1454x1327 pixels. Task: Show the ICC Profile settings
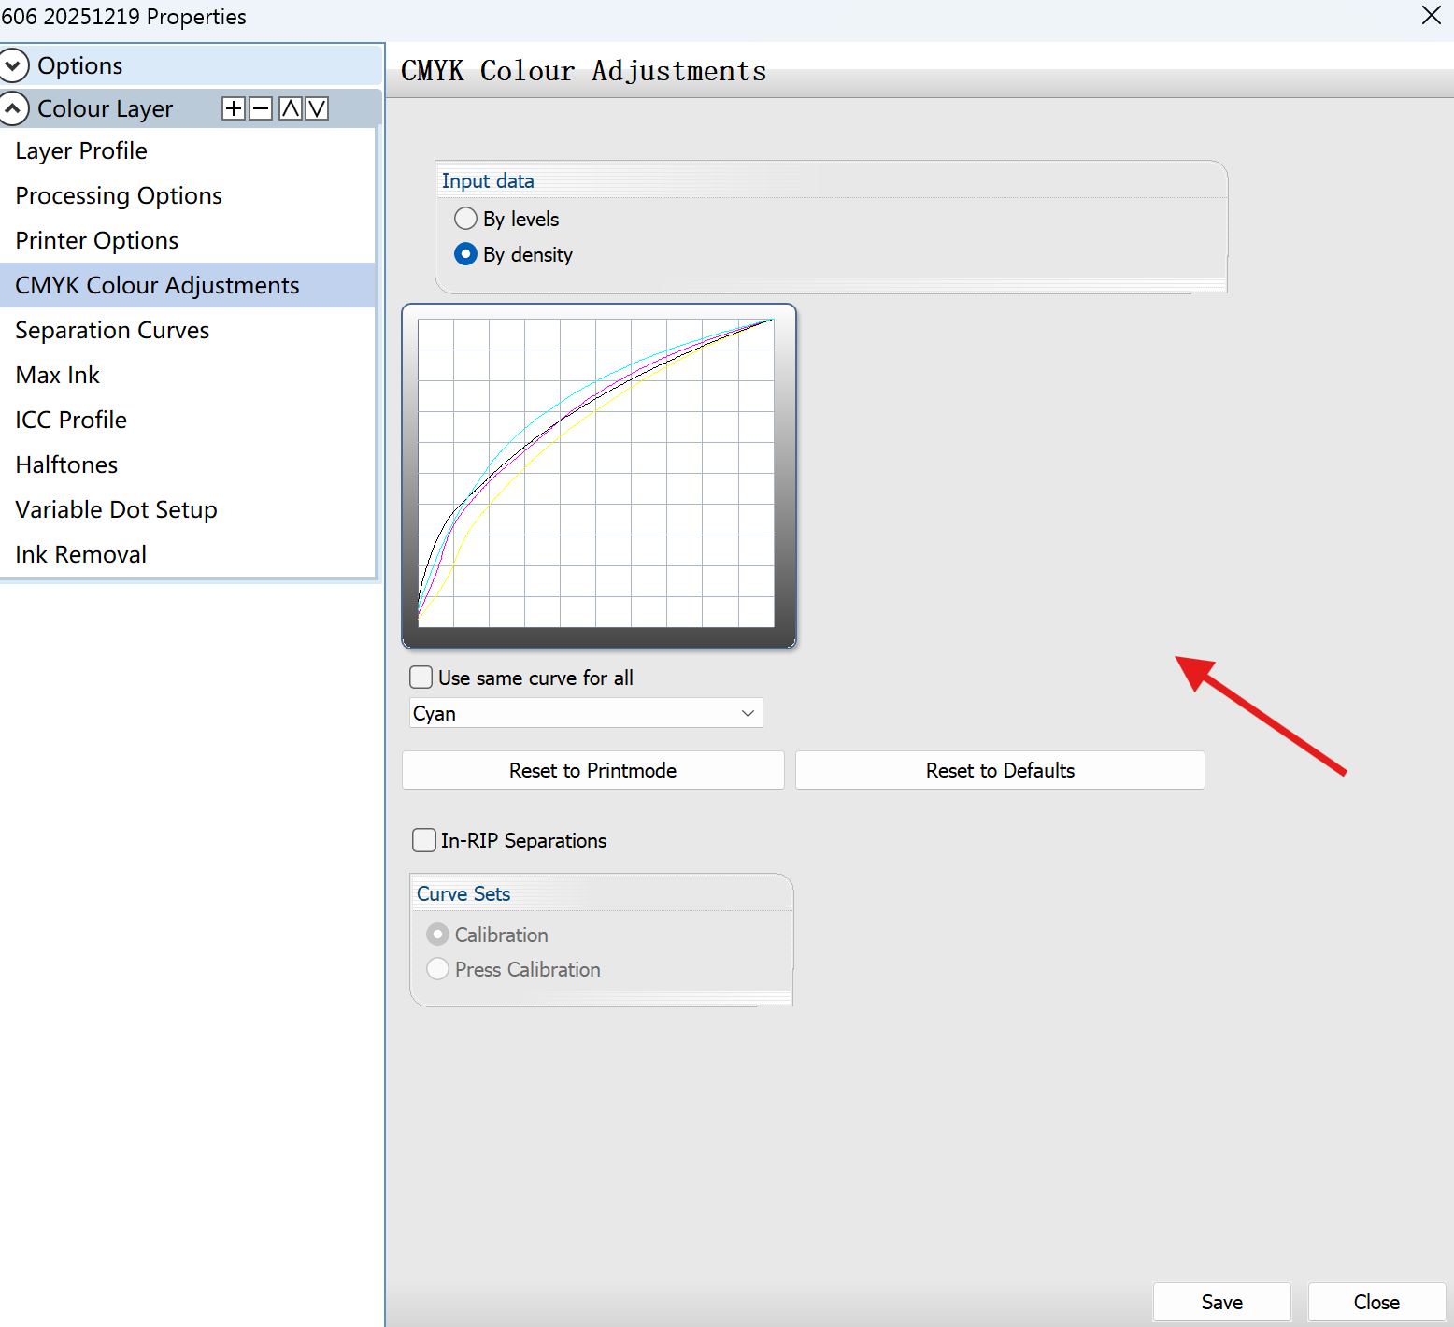pyautogui.click(x=187, y=420)
